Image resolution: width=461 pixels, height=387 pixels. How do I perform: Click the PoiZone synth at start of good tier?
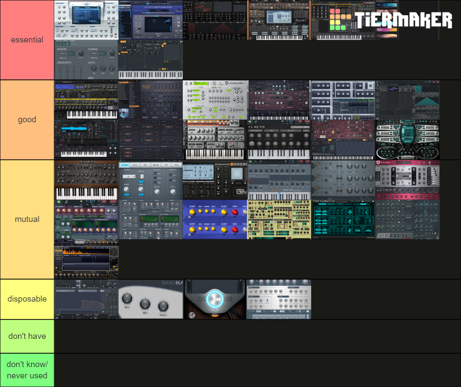[x=86, y=100]
